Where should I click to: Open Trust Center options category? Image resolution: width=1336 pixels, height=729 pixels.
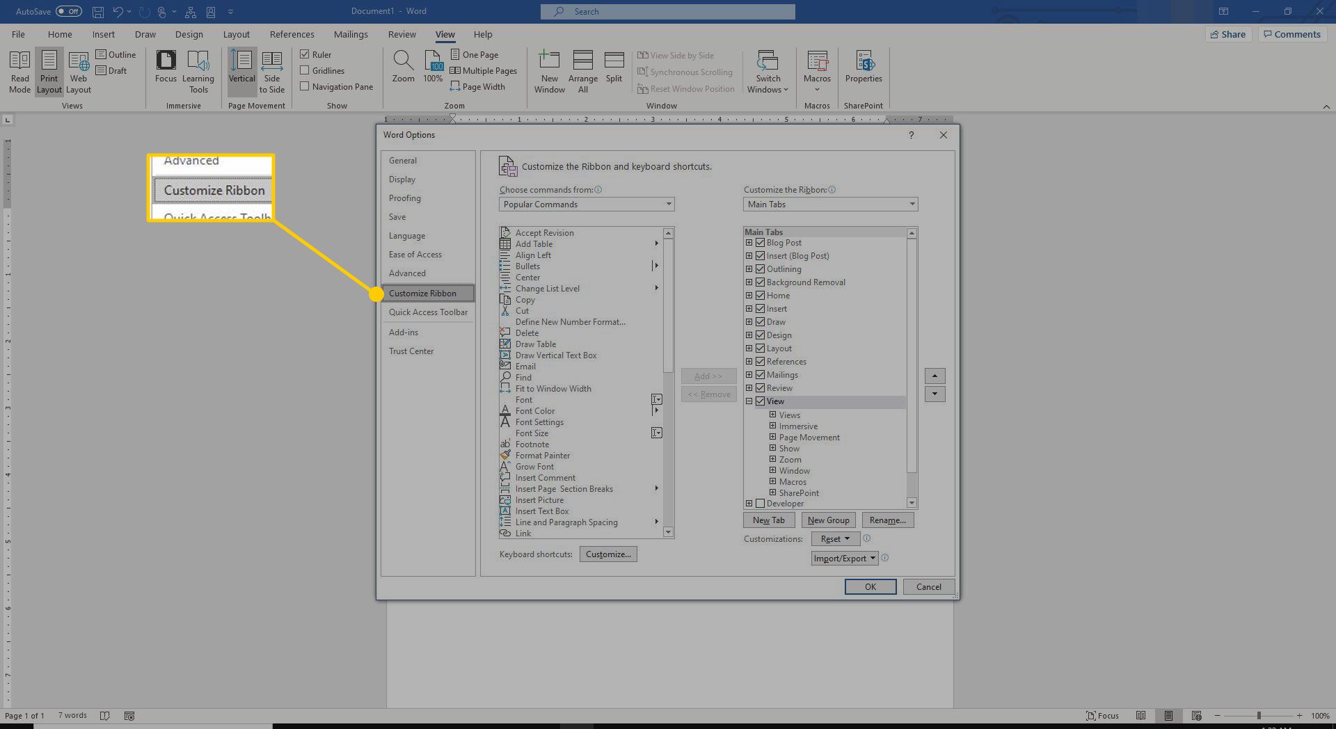(428, 351)
